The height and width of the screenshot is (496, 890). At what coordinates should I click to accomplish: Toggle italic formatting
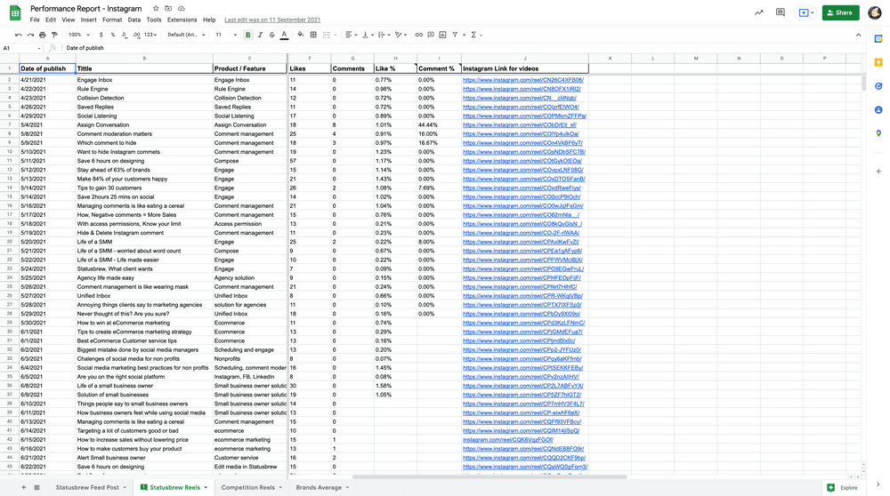tap(260, 35)
